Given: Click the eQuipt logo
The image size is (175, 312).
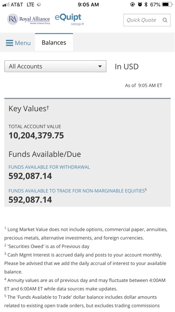Looking at the screenshot, I should pos(68,17).
